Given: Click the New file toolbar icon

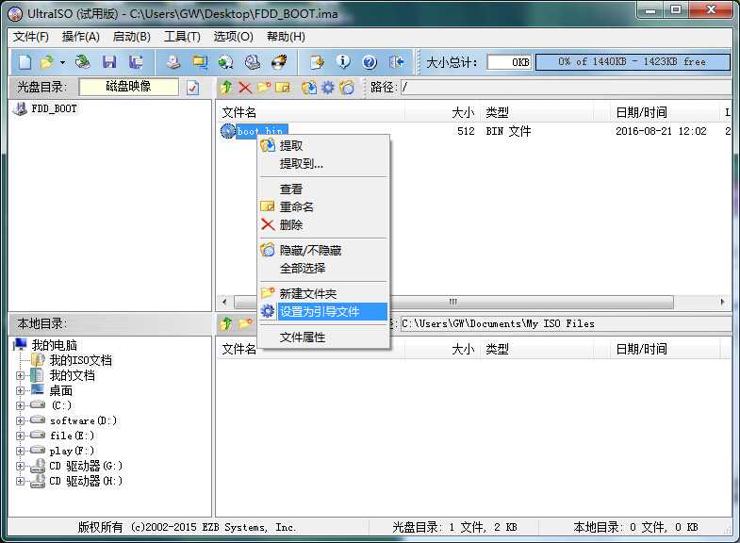Looking at the screenshot, I should pyautogui.click(x=25, y=62).
